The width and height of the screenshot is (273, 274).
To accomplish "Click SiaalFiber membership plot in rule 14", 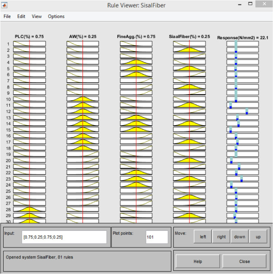I will 189,123.
